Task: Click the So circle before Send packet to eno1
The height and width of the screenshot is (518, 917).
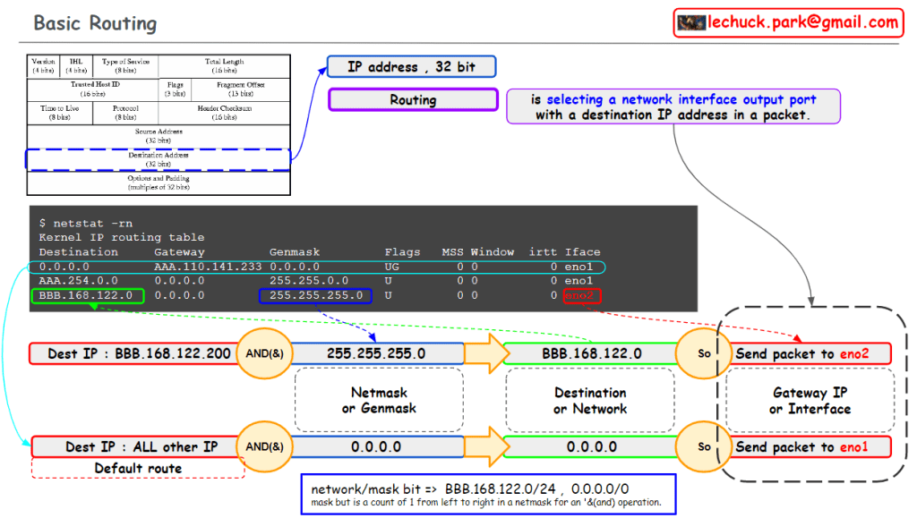Action: (704, 446)
